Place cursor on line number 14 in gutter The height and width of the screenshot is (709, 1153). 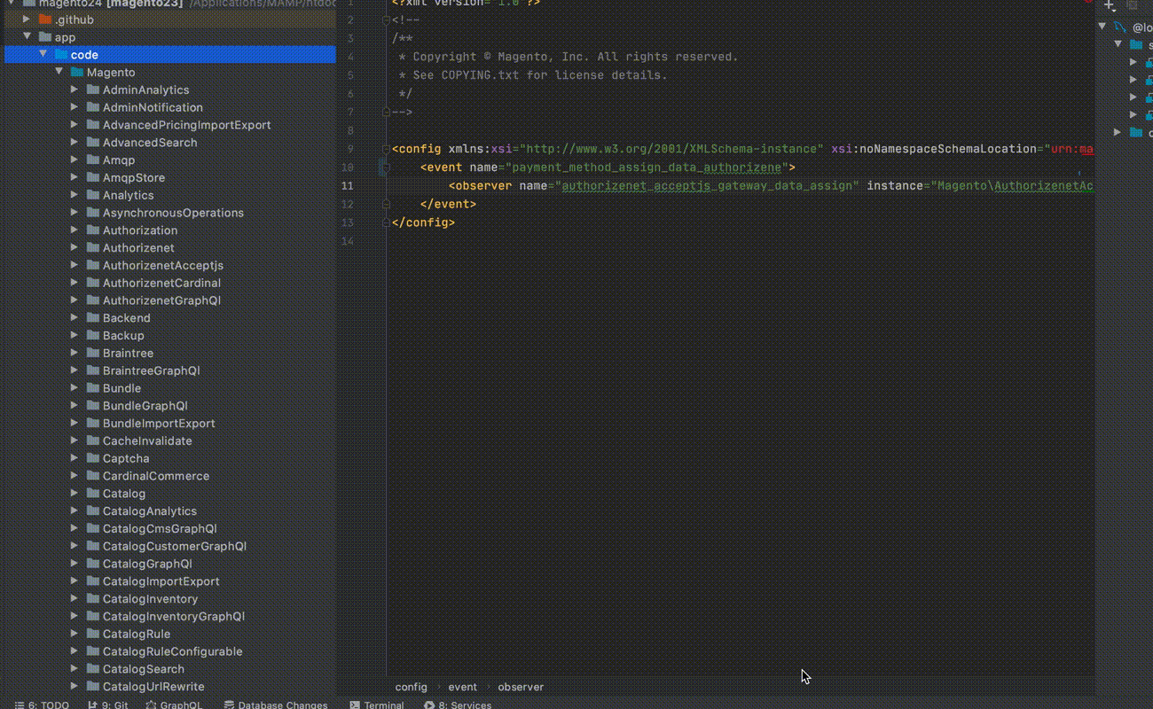348,241
